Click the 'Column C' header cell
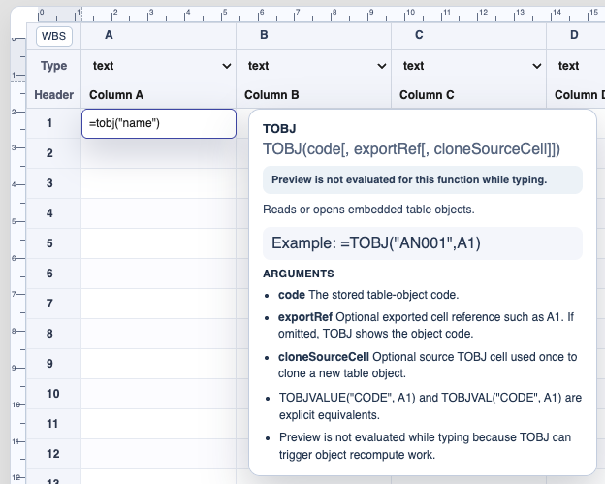Image resolution: width=605 pixels, height=484 pixels. [469, 95]
